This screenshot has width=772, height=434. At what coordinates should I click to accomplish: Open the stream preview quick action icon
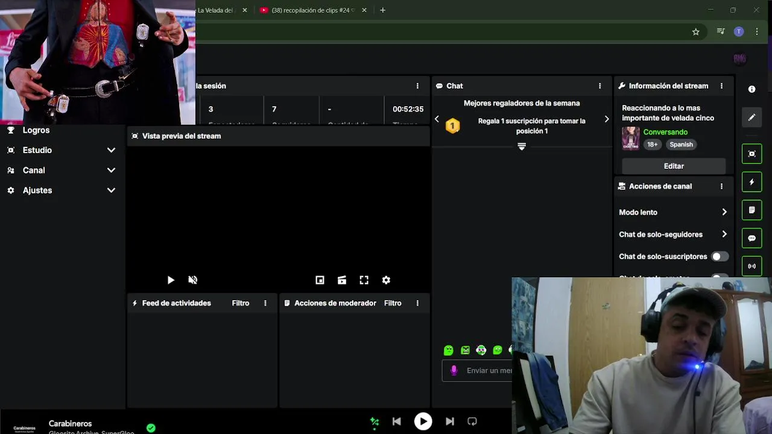point(751,154)
